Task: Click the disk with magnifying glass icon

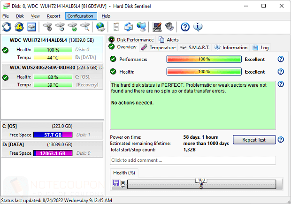Action: 85,27
